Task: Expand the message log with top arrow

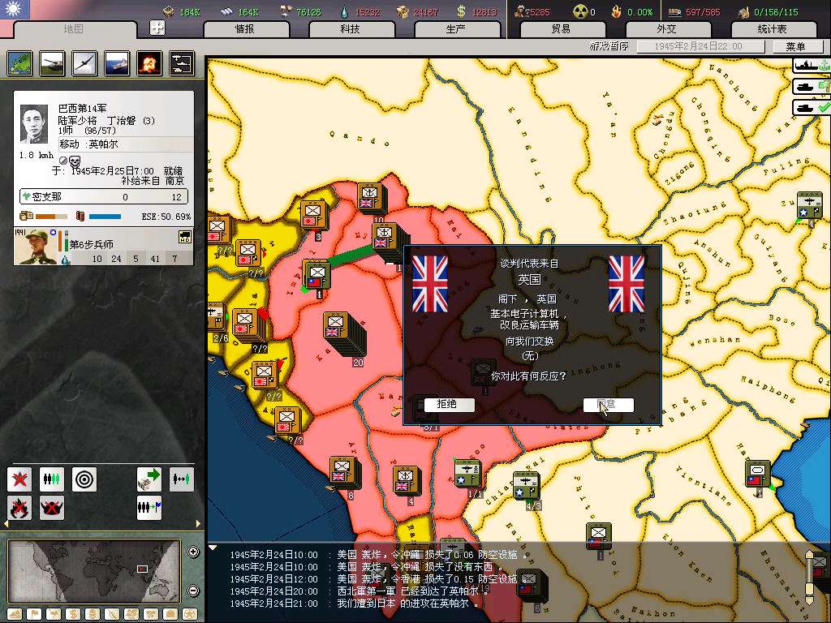Action: [x=213, y=548]
